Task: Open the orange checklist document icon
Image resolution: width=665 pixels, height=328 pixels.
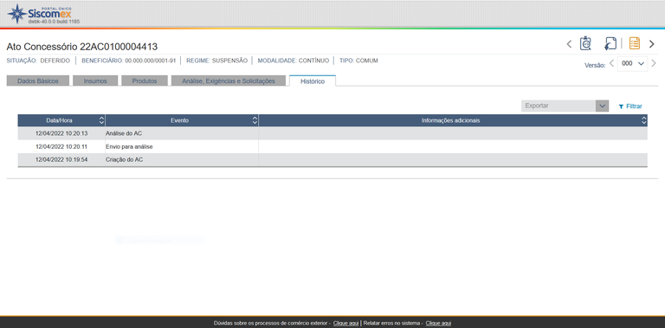Action: (x=635, y=43)
